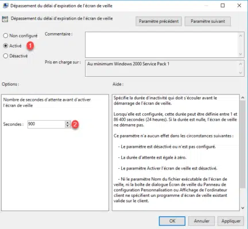This screenshot has width=248, height=229.
Task: Click inside the Secondes input field
Action: 46,124
